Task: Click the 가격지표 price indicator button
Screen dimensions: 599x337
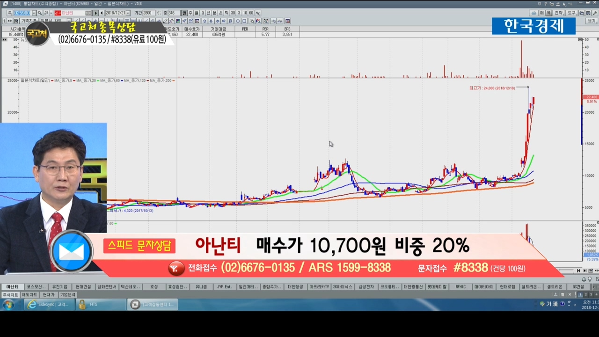Action: point(28,21)
